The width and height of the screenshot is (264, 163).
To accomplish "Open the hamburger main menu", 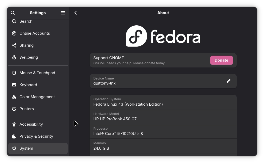I will [x=63, y=13].
